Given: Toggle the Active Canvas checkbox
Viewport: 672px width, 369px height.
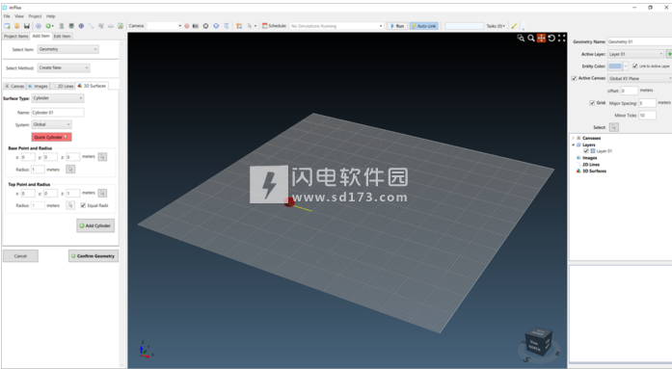Looking at the screenshot, I should tap(574, 78).
